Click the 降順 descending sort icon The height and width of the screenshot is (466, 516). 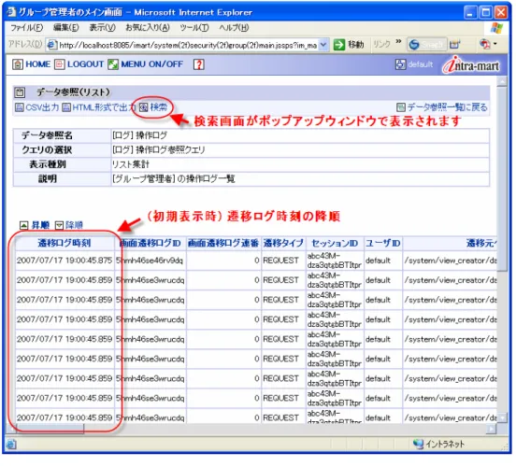pos(59,226)
